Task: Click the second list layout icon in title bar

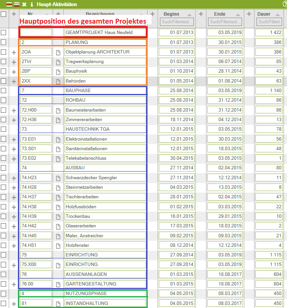Action: (16, 5)
